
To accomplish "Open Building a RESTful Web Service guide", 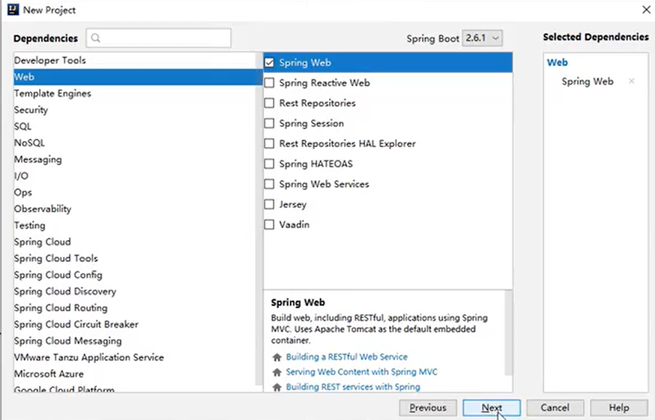I will tap(346, 357).
